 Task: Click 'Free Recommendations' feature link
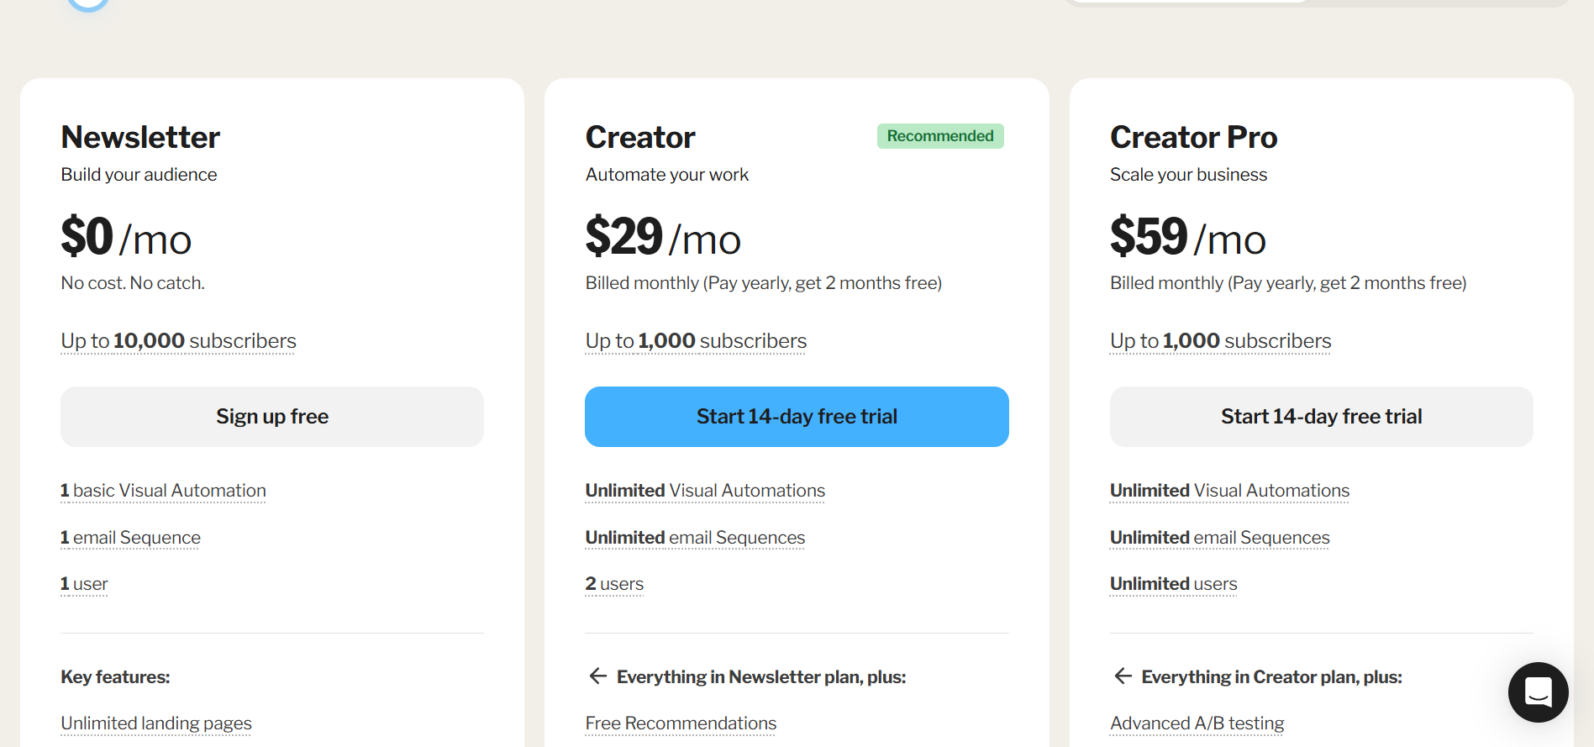tap(681, 723)
